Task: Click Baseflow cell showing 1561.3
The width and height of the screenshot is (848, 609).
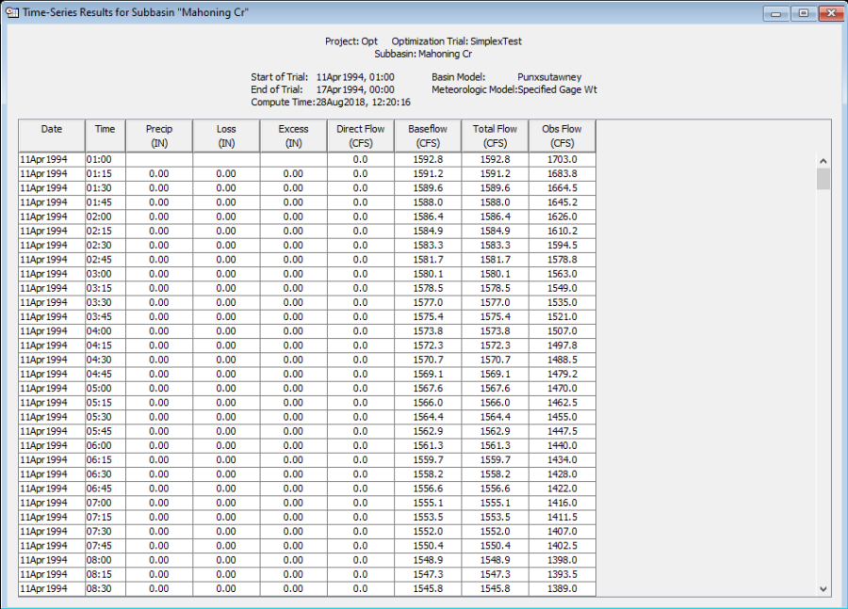Action: (428, 446)
